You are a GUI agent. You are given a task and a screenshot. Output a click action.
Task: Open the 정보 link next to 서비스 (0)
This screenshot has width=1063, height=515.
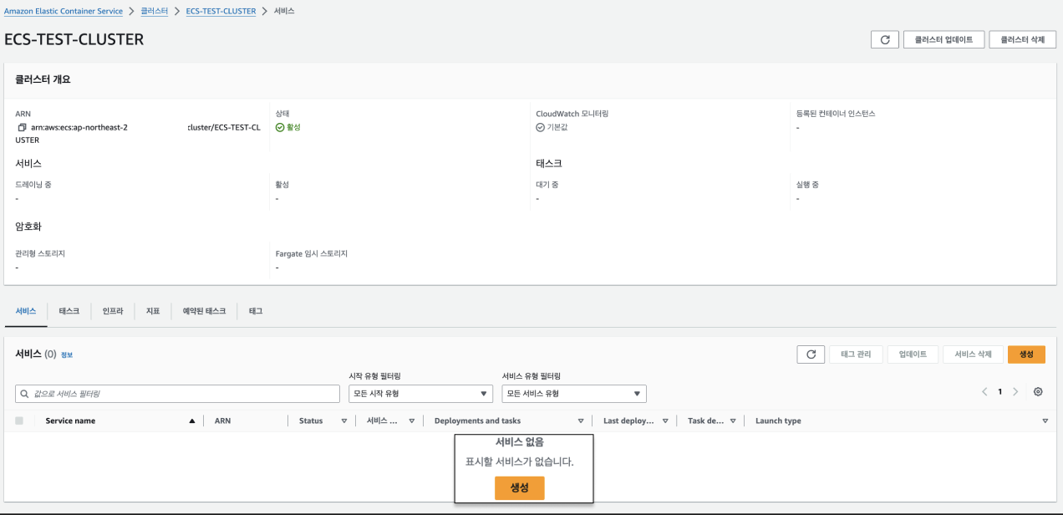67,355
